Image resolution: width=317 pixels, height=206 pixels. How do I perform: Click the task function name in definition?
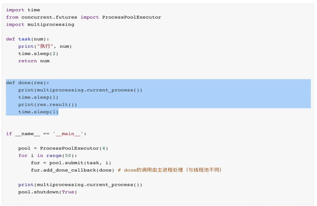[24, 39]
